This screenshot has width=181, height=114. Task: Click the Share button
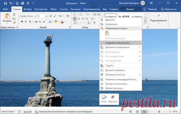[x=169, y=9]
